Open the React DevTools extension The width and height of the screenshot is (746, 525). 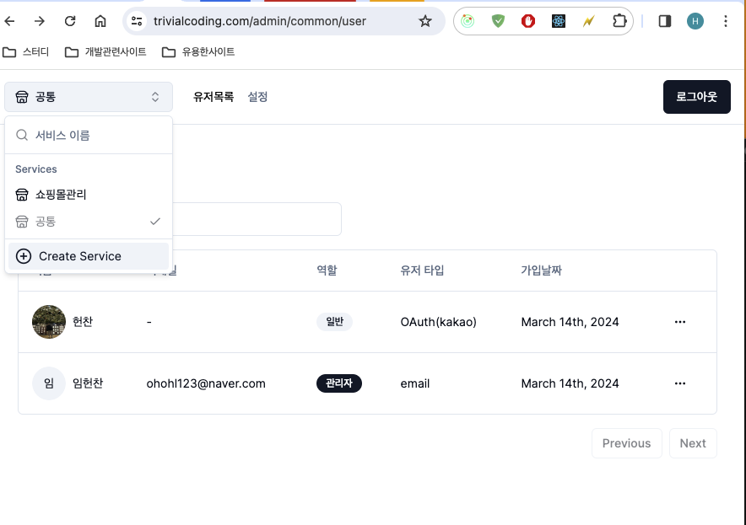559,21
